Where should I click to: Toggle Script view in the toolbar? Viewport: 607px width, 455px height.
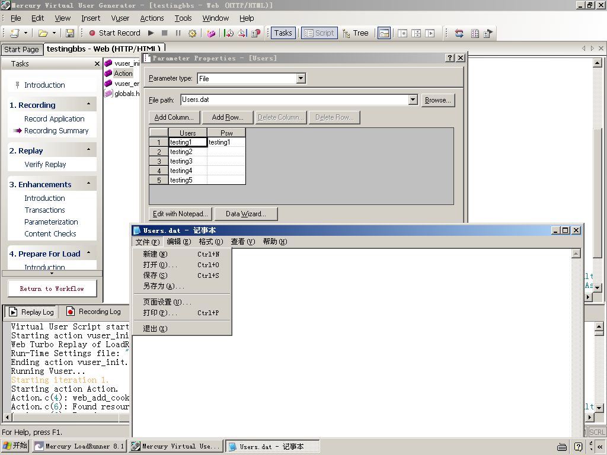point(319,33)
